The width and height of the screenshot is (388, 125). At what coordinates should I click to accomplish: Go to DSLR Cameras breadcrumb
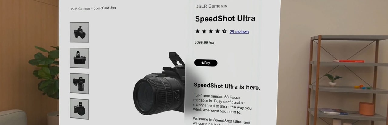tap(80, 9)
